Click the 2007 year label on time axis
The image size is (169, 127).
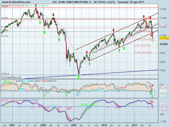12,125
